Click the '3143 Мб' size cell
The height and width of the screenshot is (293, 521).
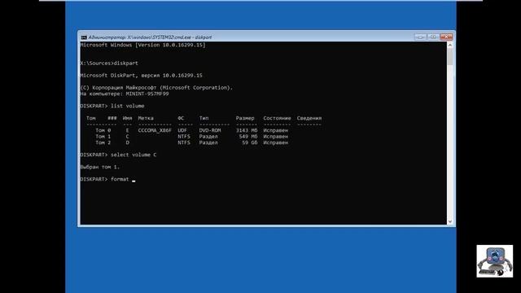[x=247, y=130]
